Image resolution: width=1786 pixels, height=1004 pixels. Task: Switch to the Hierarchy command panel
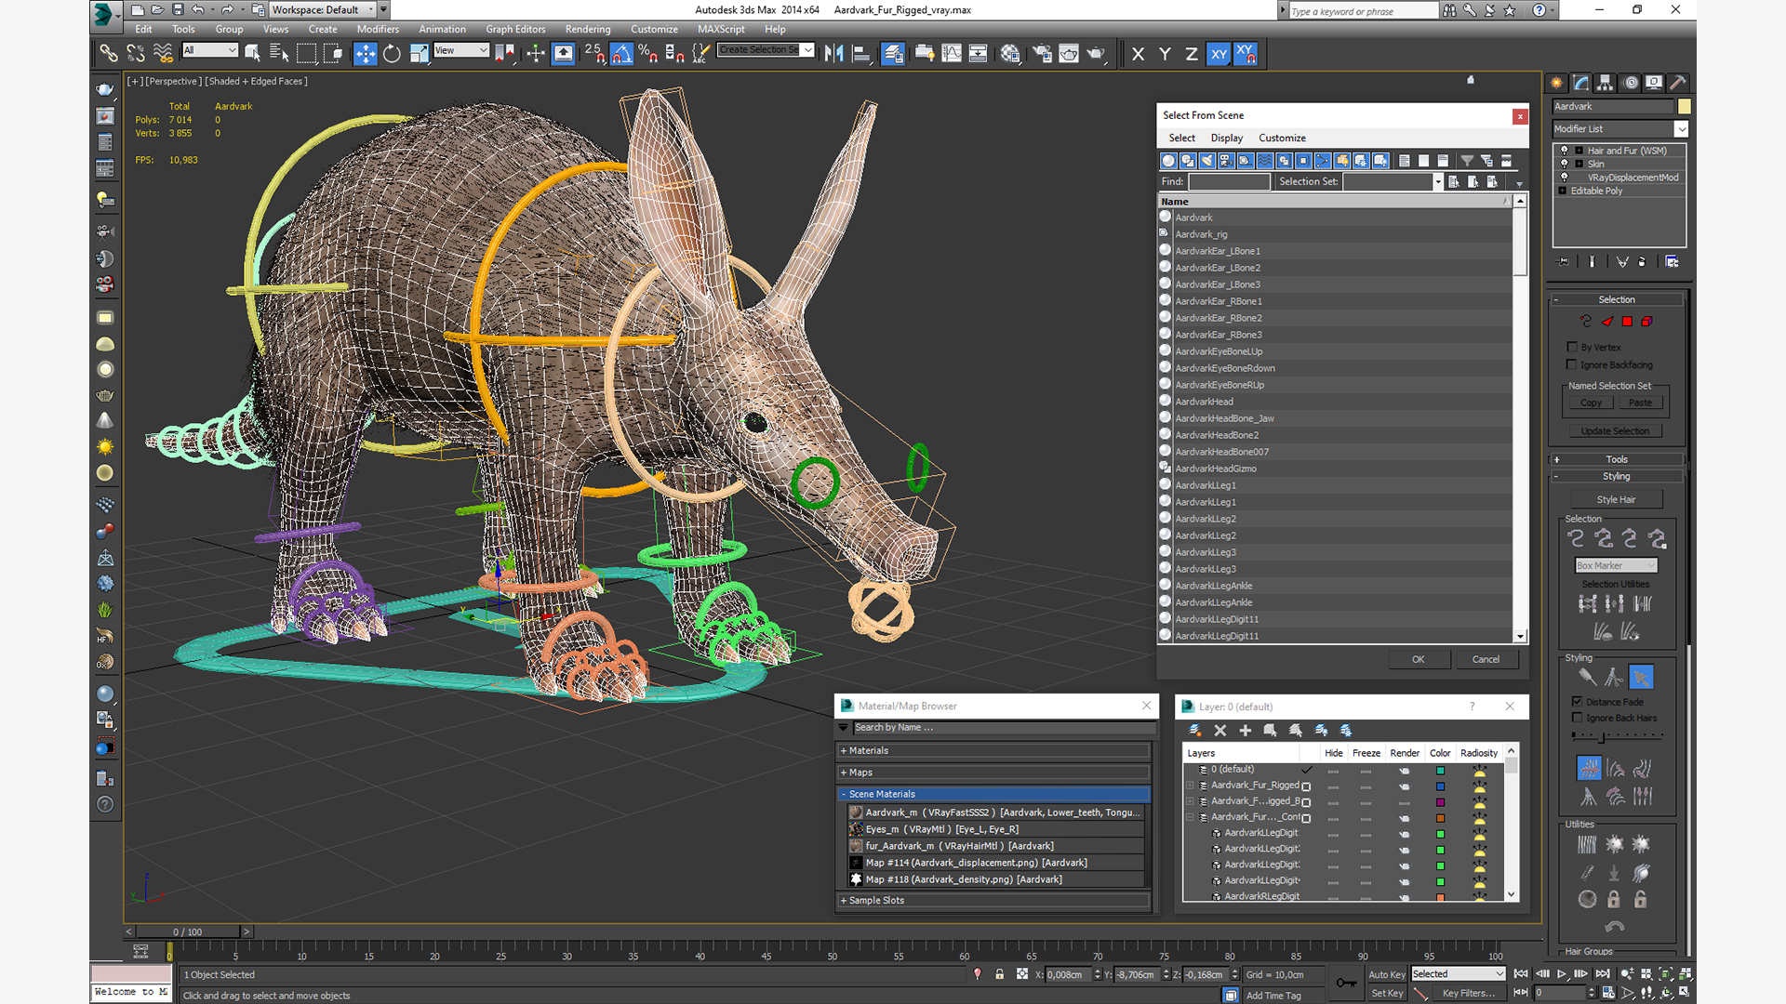click(1606, 83)
